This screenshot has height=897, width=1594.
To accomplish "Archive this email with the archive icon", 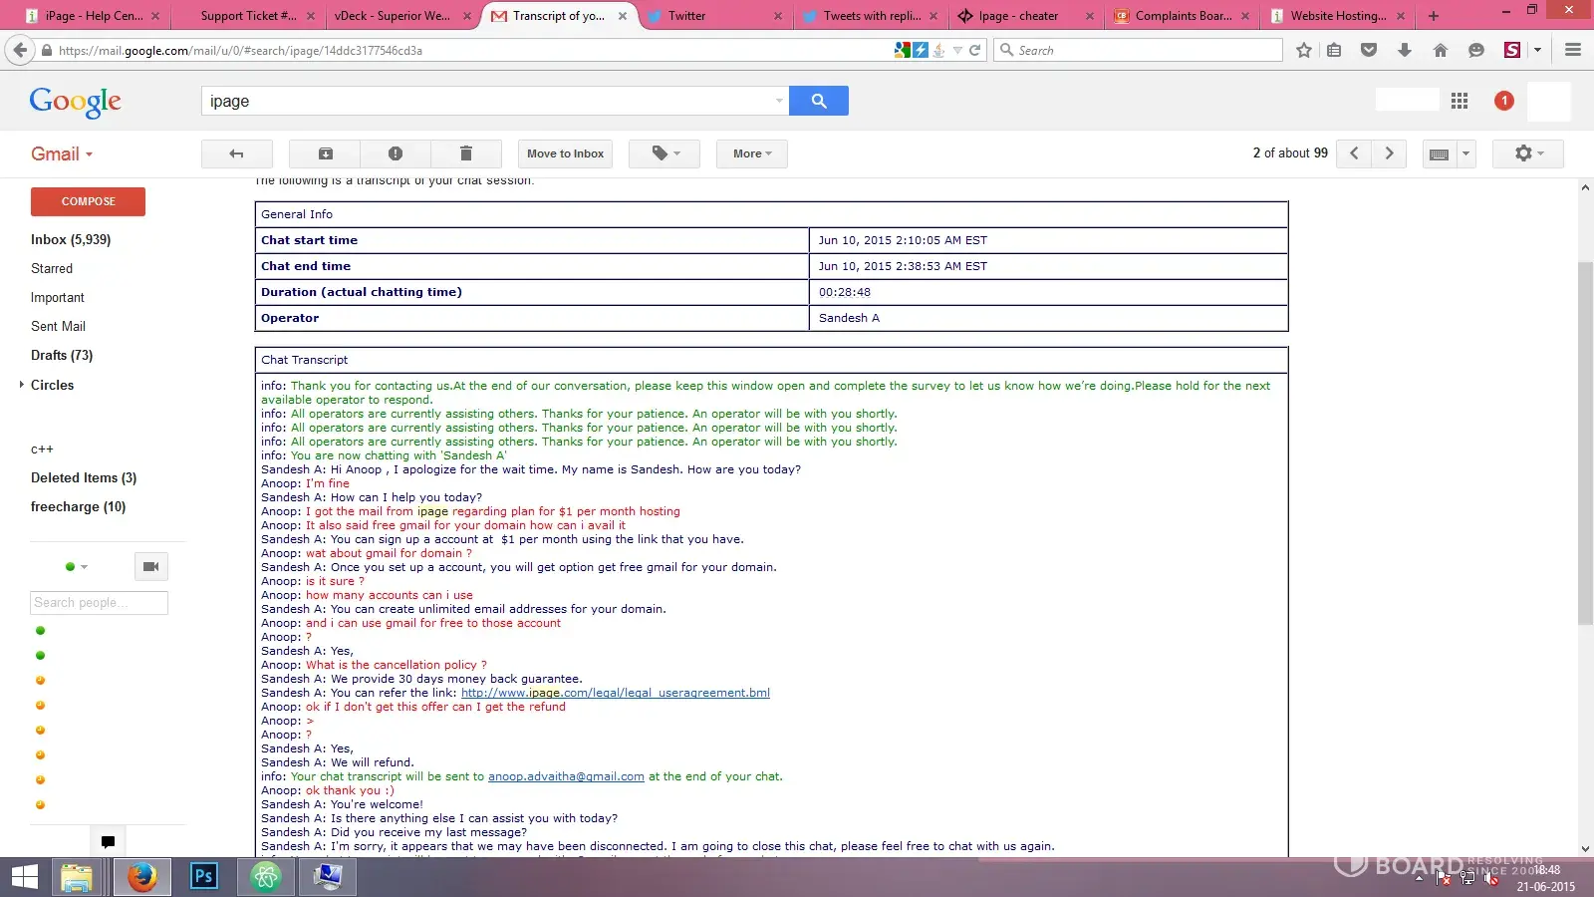I will coord(325,153).
